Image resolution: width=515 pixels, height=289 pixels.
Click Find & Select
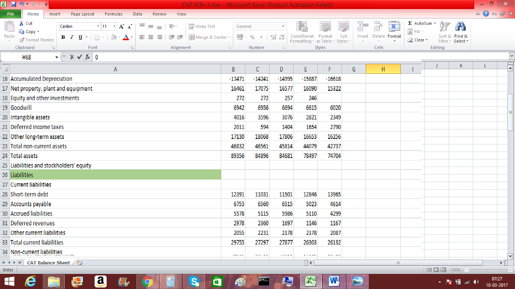(461, 34)
